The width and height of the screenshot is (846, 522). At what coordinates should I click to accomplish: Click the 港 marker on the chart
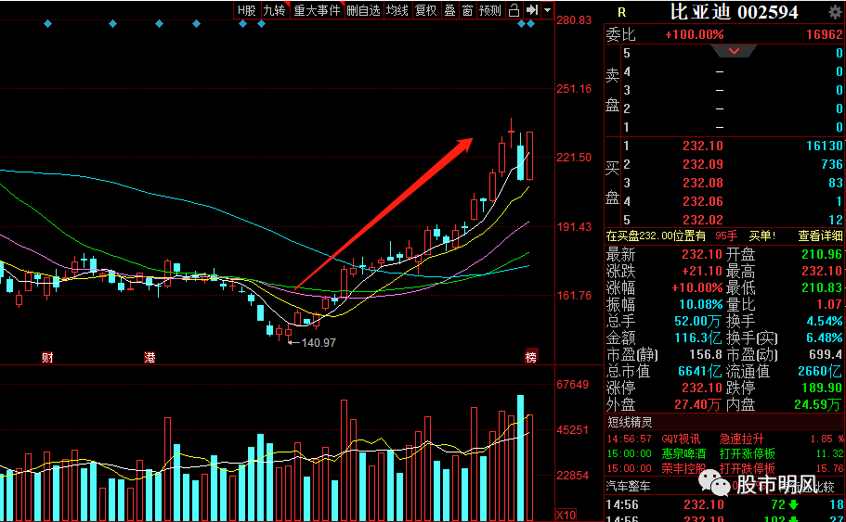(x=150, y=357)
